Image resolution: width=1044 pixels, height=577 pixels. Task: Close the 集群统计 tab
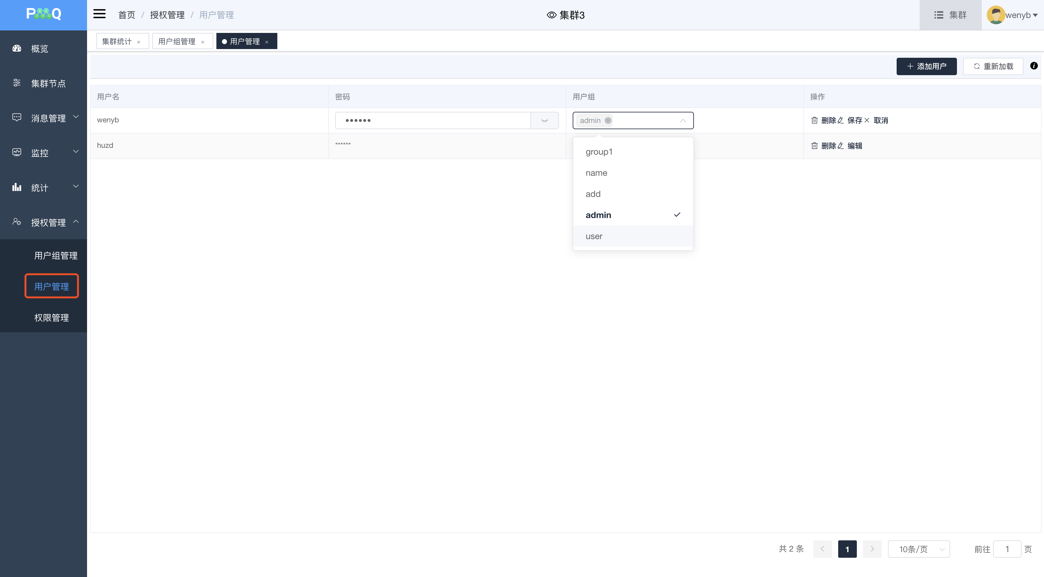coord(139,42)
